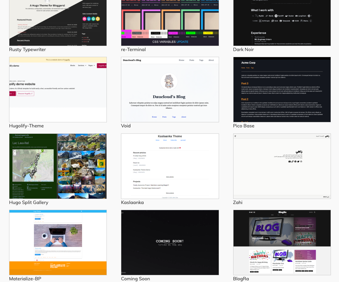Open the Zahi theme thumbnail
The width and height of the screenshot is (339, 282).
[x=282, y=166]
